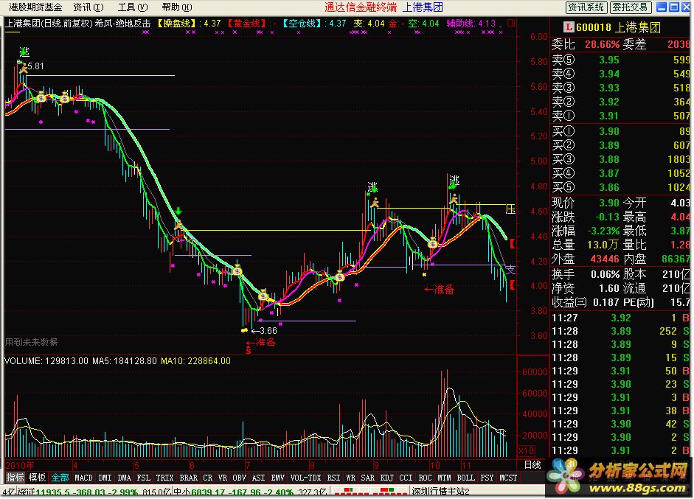Viewport: 694px width, 499px height.
Task: Click the MA10: 228864.00 volume legend
Action: click(x=195, y=361)
